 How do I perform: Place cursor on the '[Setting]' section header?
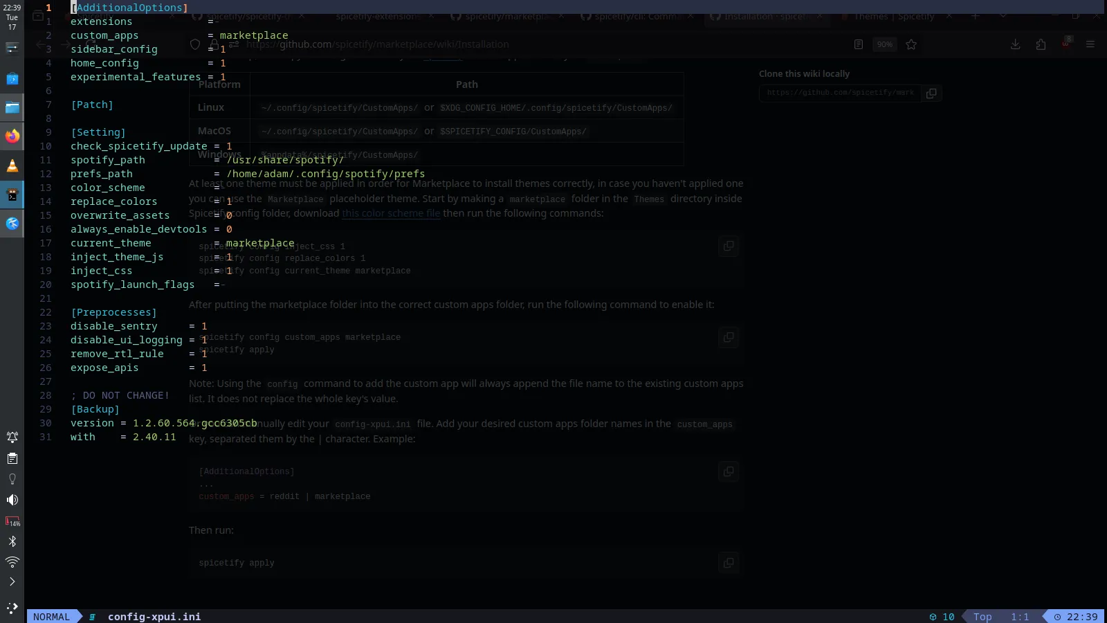tap(98, 132)
